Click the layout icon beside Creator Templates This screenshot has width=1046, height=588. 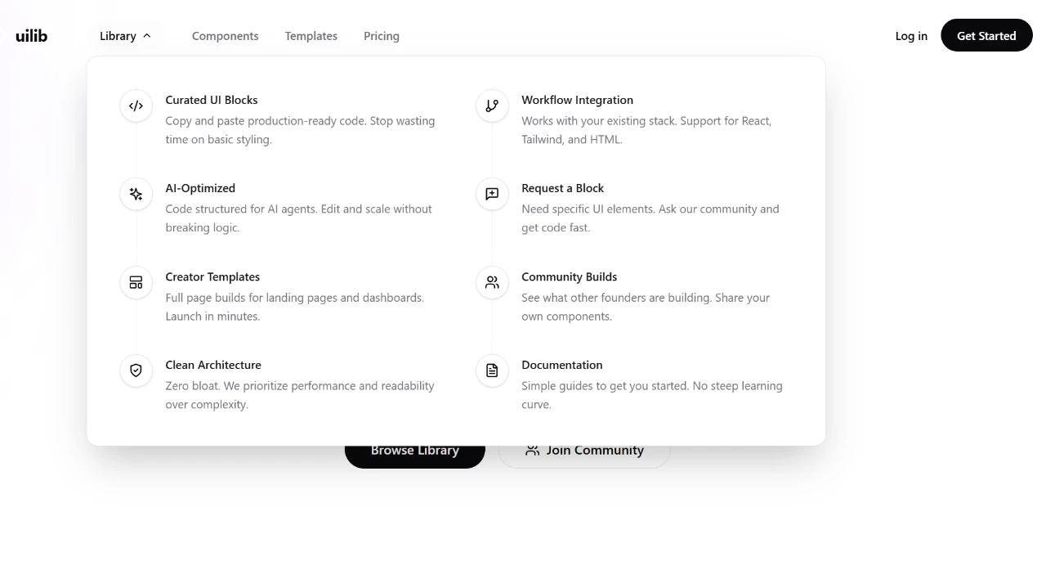point(136,283)
